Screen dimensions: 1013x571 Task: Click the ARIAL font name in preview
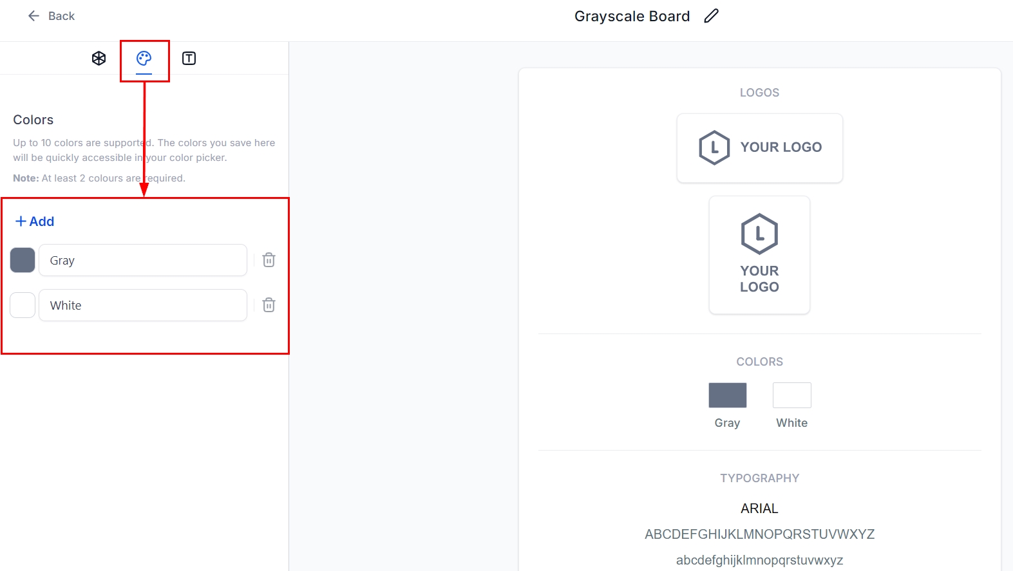click(x=759, y=509)
